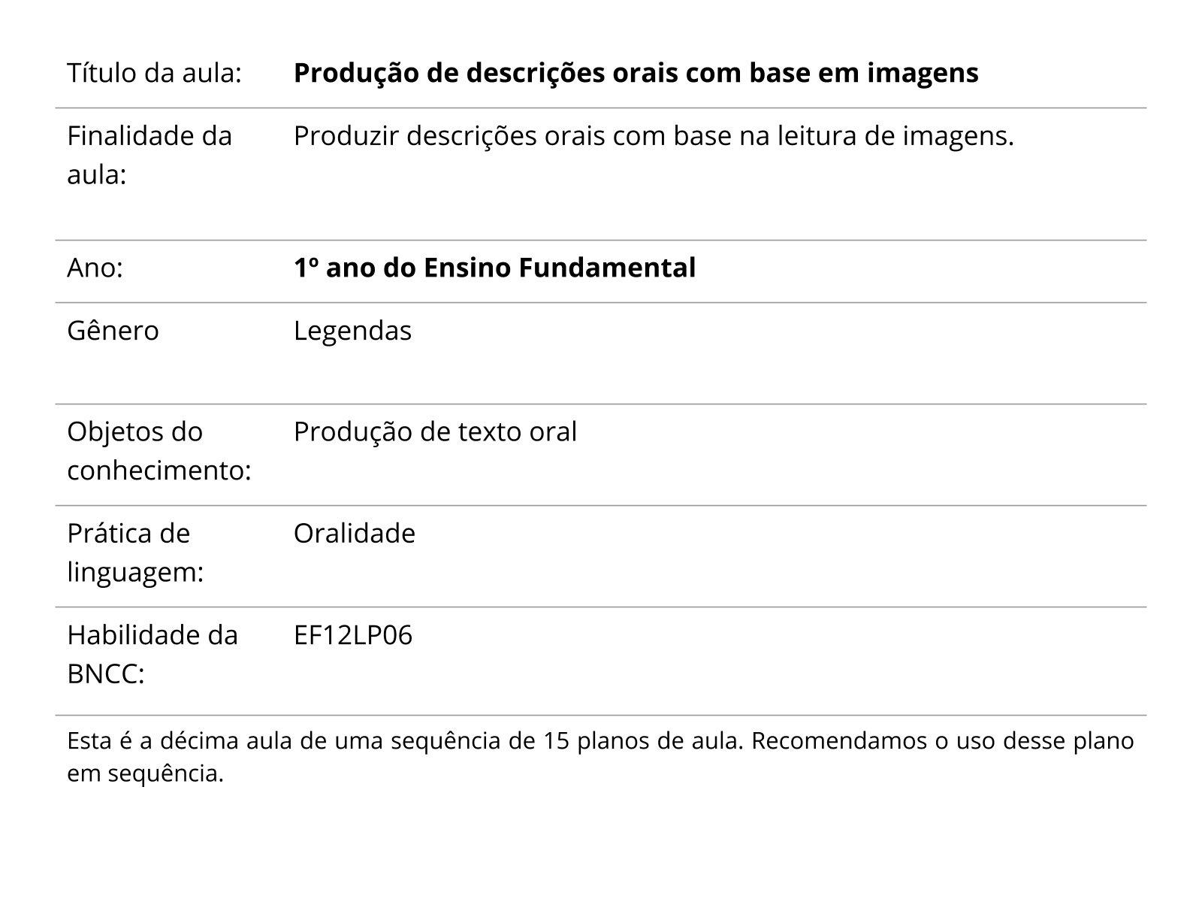Screen dimensions: 1202x902
Task: Click the 'Finalidade da aula:' label
Action: [149, 156]
